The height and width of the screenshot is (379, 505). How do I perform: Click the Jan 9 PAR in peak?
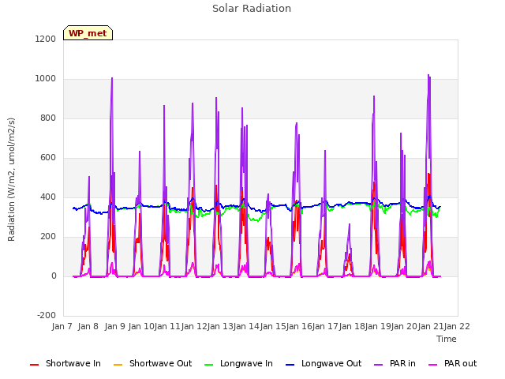click(112, 78)
